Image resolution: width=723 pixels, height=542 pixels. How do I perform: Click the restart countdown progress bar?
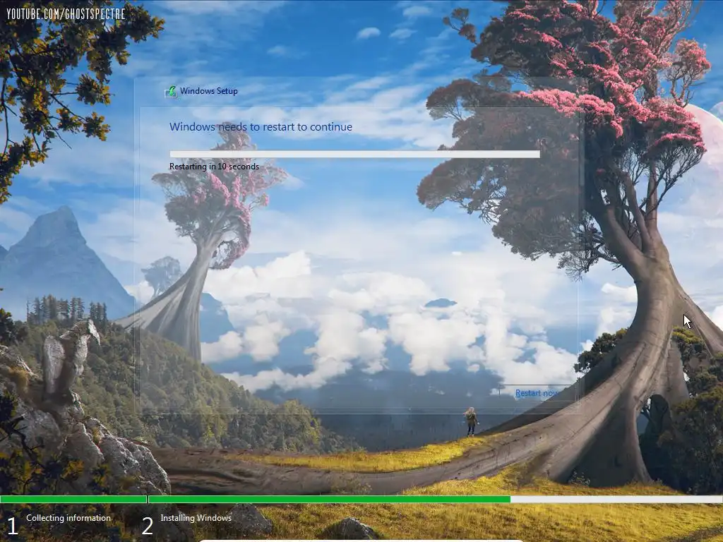354,155
